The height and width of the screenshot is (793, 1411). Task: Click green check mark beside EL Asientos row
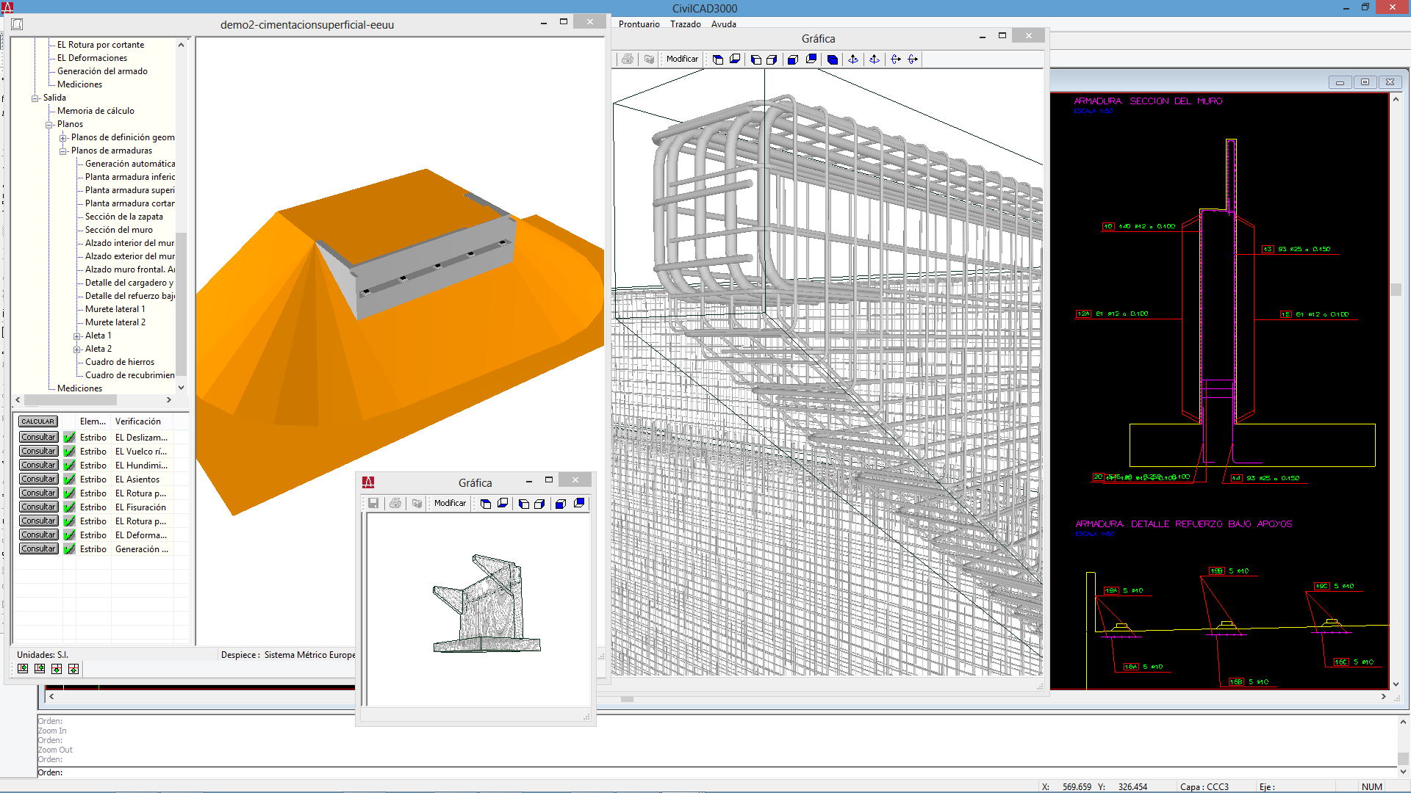click(x=70, y=479)
